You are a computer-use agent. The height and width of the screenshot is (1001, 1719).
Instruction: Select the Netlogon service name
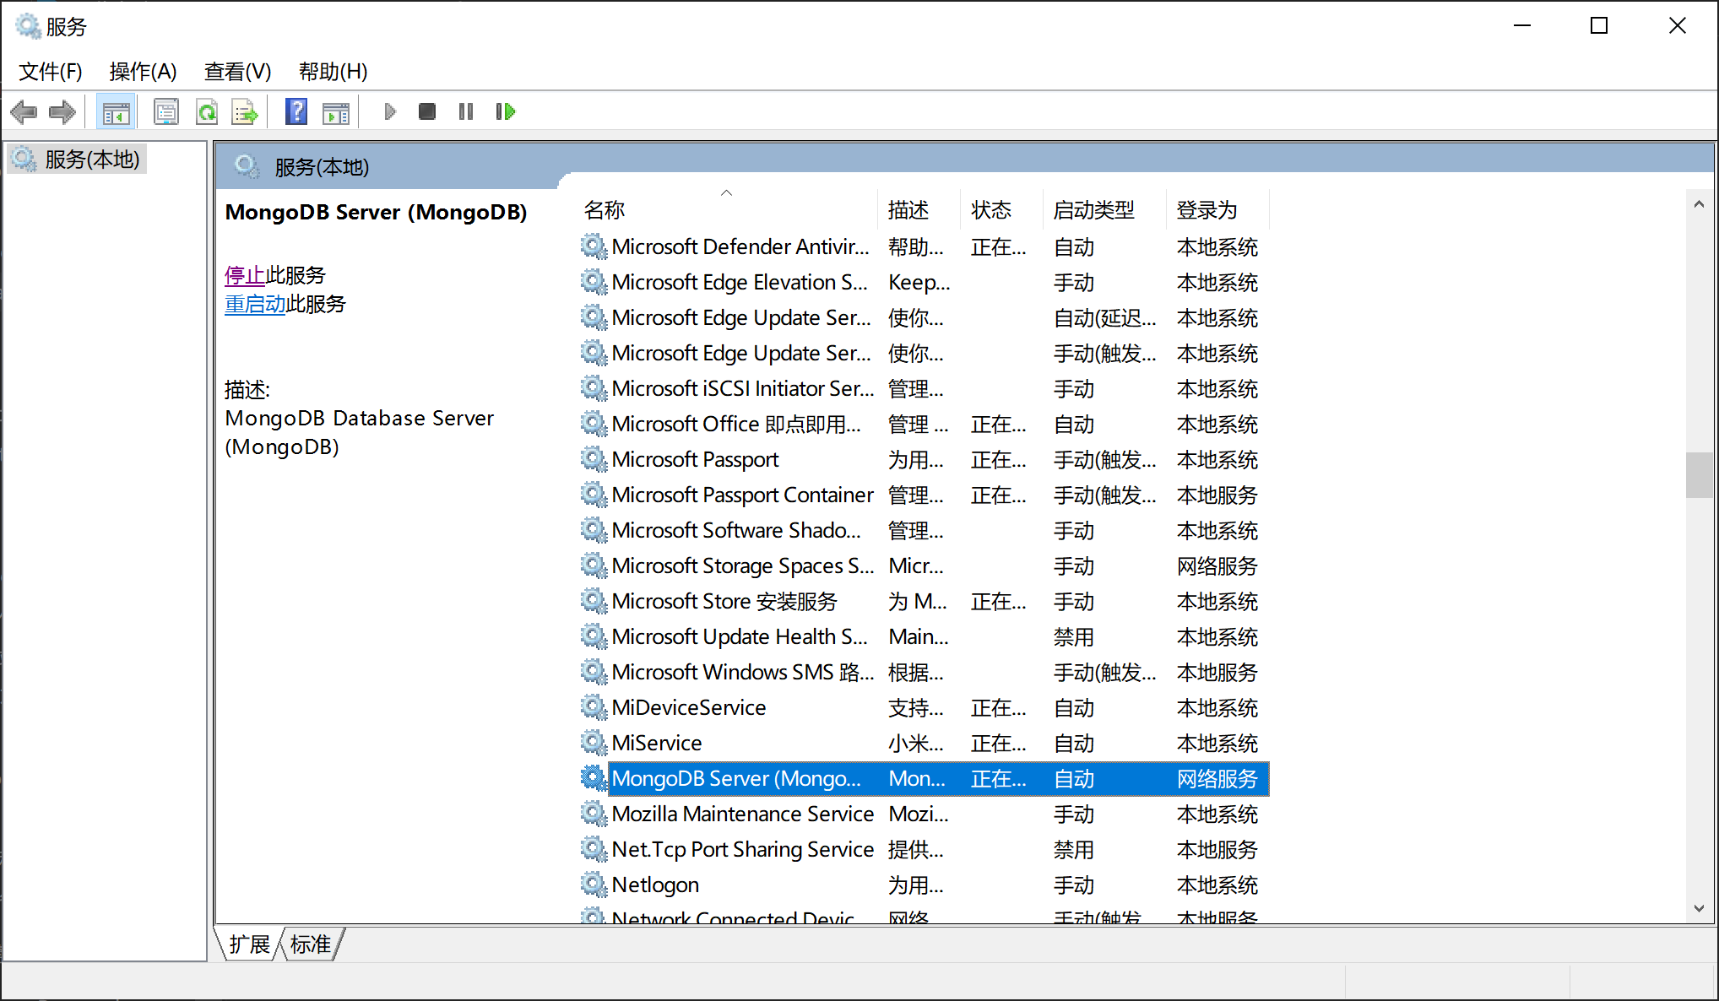pos(655,885)
